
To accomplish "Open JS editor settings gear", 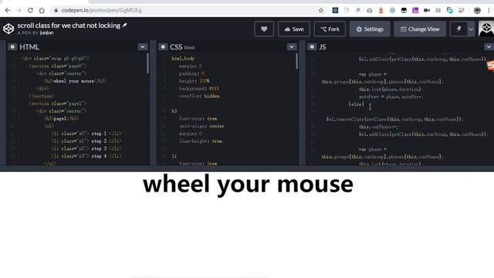I will [312, 46].
